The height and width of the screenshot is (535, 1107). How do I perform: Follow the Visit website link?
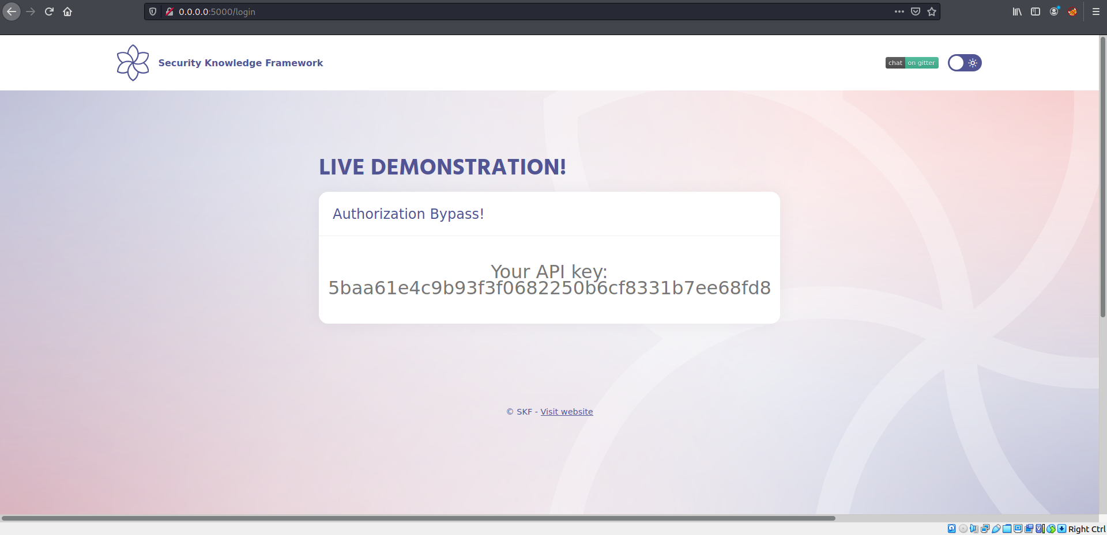(566, 412)
